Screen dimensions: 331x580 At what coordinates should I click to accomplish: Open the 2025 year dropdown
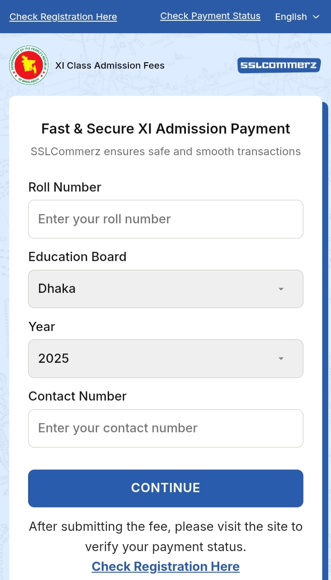pyautogui.click(x=165, y=359)
